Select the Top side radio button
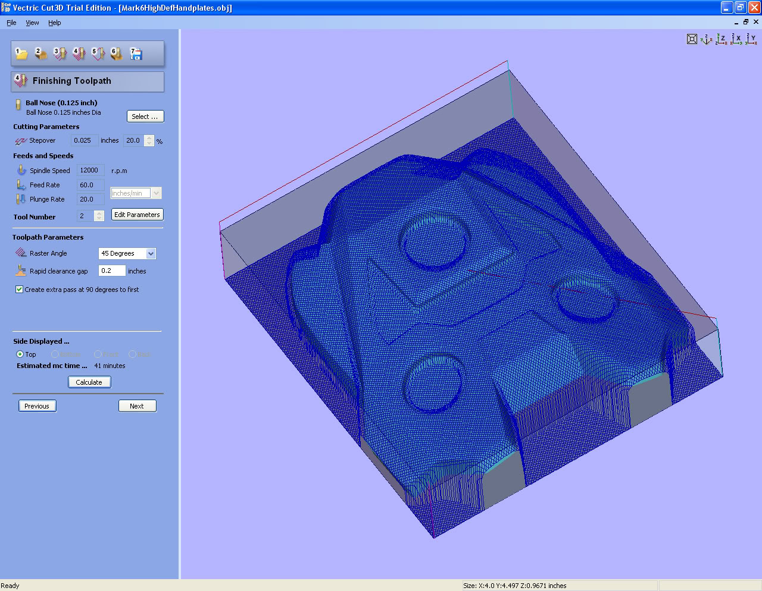Viewport: 762px width, 591px height. point(20,354)
